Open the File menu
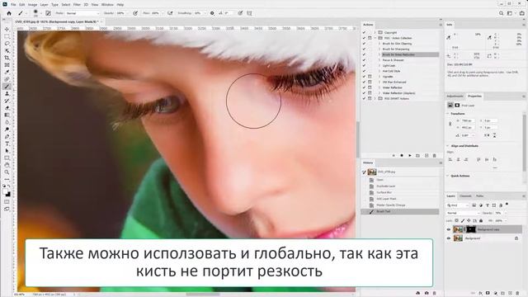The width and height of the screenshot is (528, 297). (x=13, y=5)
